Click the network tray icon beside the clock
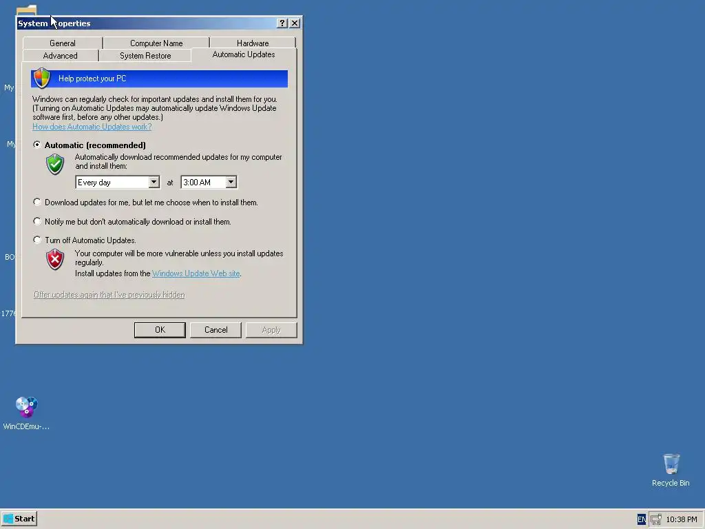Viewport: 705px width, 529px height. [x=656, y=519]
